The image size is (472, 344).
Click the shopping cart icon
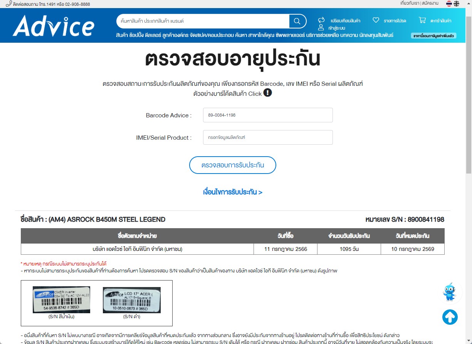pos(422,20)
